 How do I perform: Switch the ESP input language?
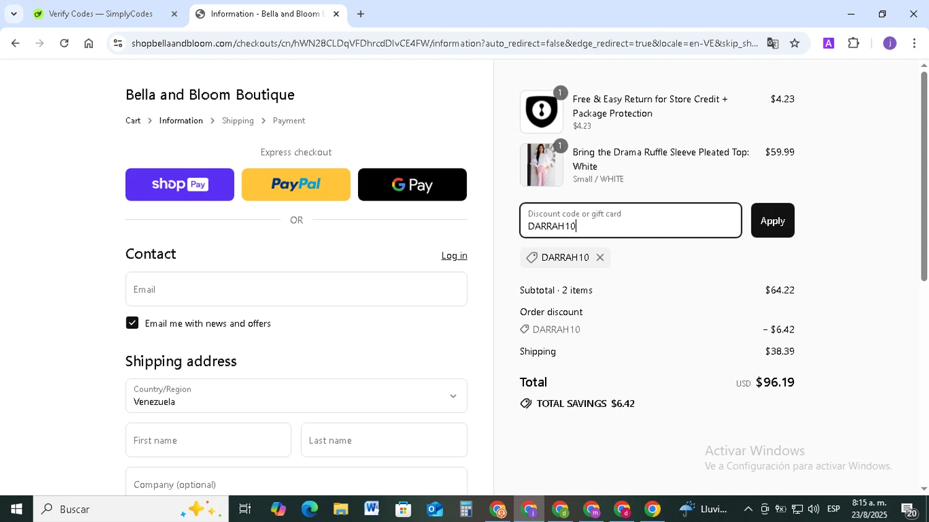pos(834,509)
